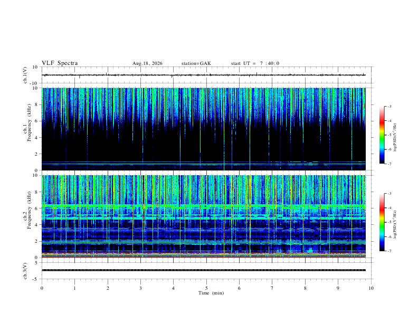Click the lower PSD color scale bar
418x323 pixels.
pos(382,222)
